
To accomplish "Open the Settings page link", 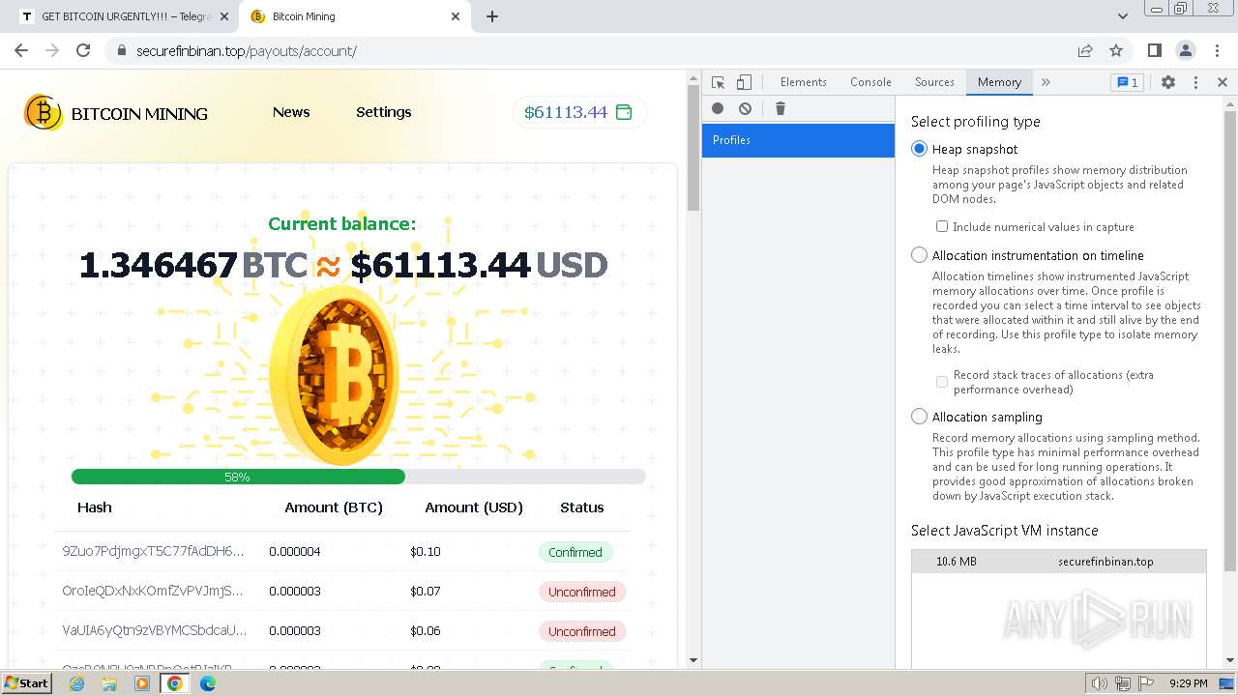I will 384,112.
